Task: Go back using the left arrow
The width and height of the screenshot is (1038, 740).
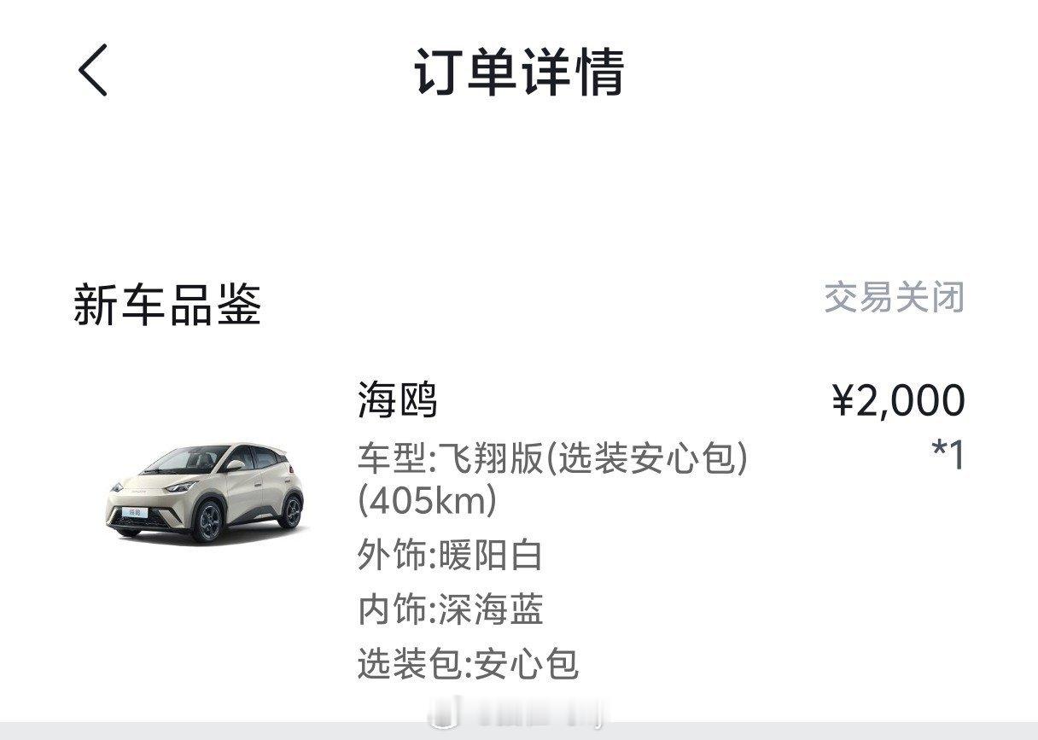Action: [93, 71]
